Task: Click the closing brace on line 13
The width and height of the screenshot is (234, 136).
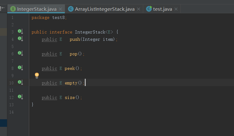Action: [32, 104]
